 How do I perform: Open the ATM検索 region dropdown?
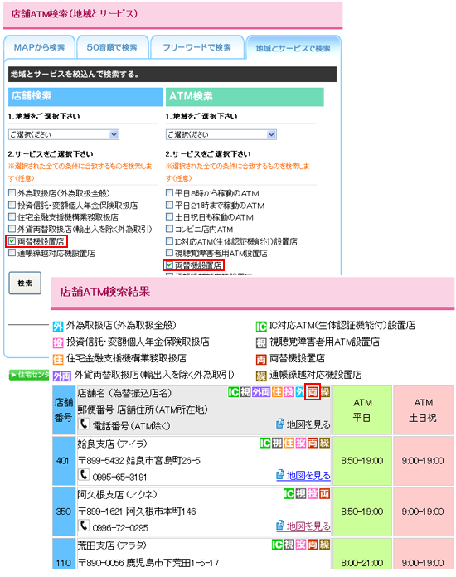(221, 134)
